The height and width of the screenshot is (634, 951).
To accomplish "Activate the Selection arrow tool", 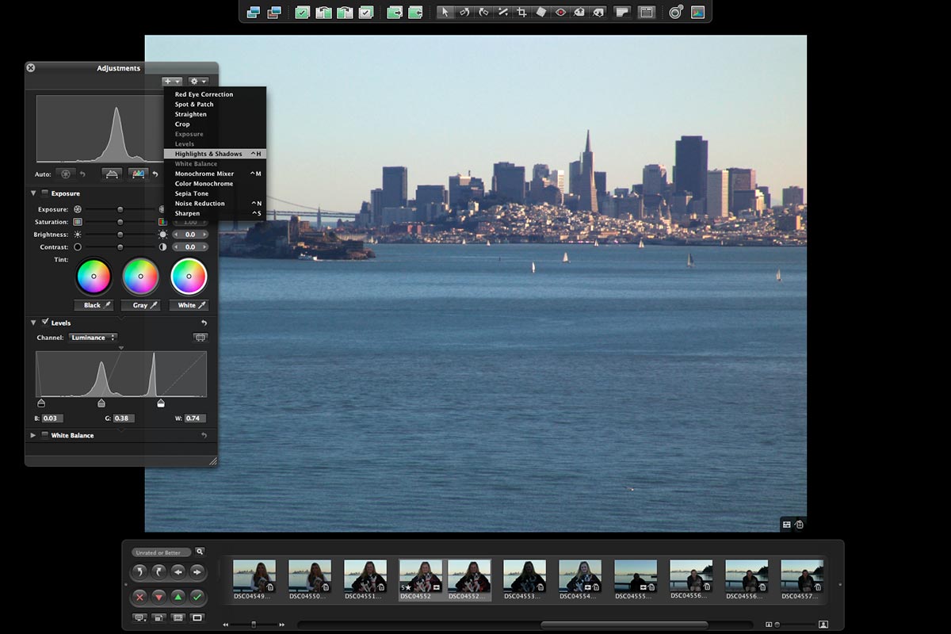I will point(445,12).
